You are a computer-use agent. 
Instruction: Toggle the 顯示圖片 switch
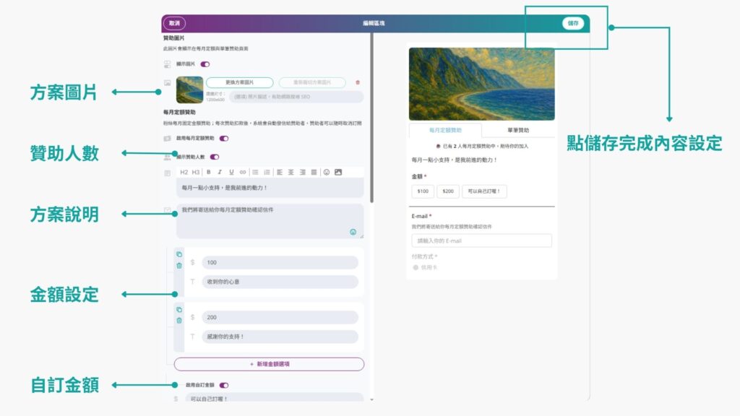click(205, 64)
